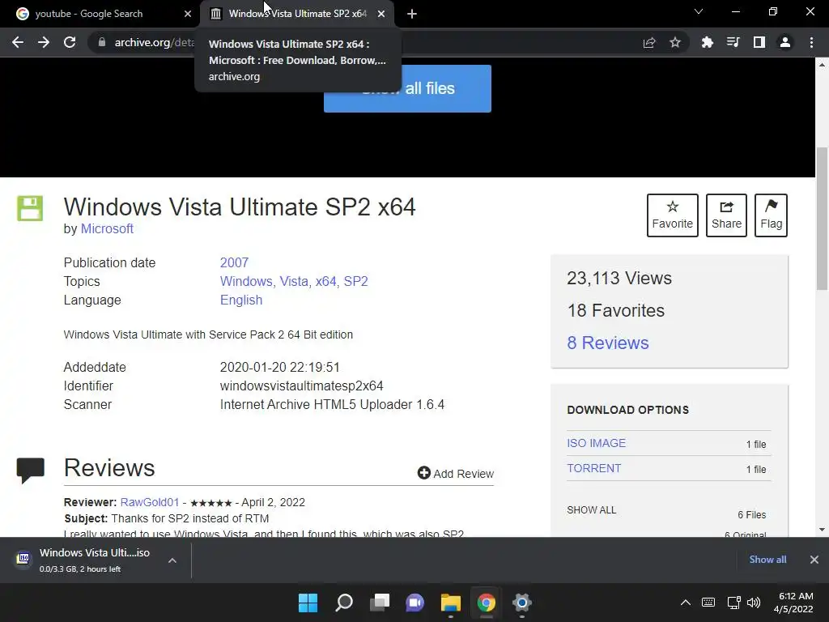Viewport: 829px width, 622px height.
Task: Click the Show all files button
Action: [407, 88]
